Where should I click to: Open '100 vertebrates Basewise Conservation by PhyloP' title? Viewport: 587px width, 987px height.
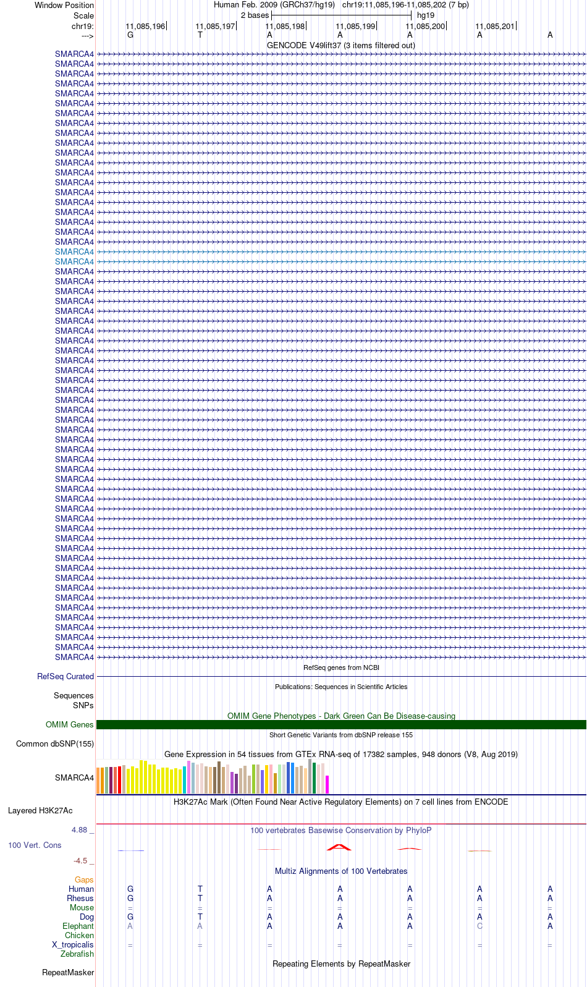341,831
